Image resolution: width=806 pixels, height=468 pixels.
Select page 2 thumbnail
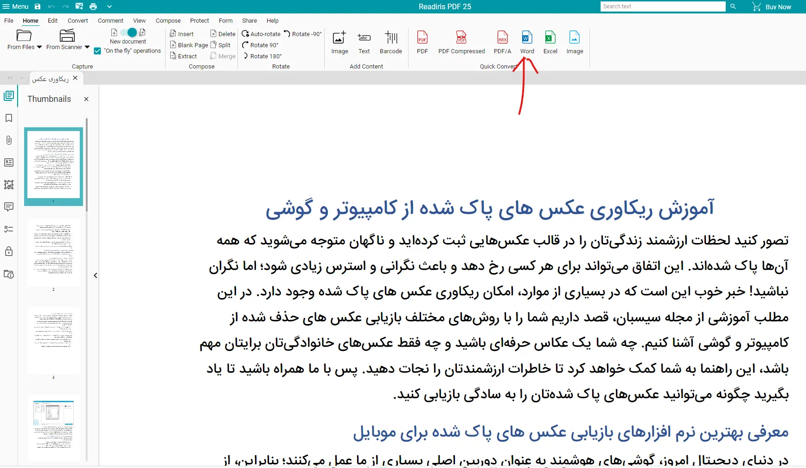click(x=53, y=253)
